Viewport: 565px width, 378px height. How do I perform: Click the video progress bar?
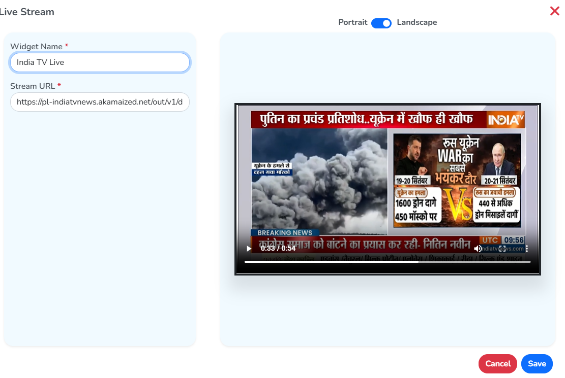[388, 262]
